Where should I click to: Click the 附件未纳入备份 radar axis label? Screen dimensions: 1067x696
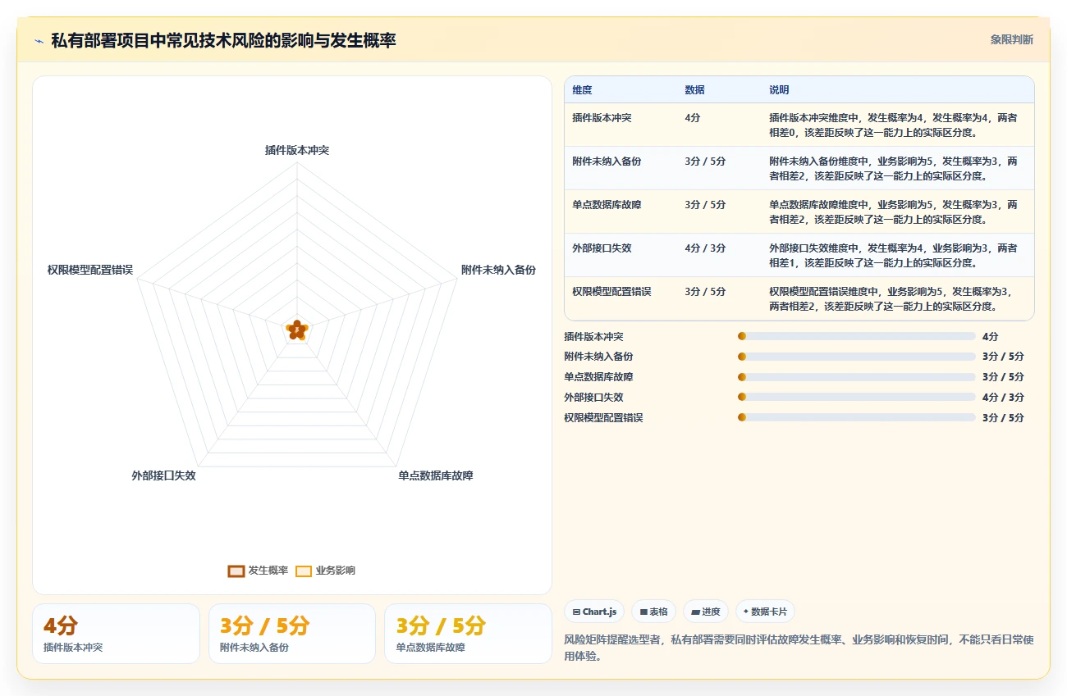[498, 270]
